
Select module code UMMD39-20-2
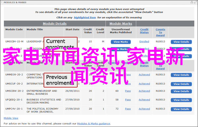coord(14,75)
